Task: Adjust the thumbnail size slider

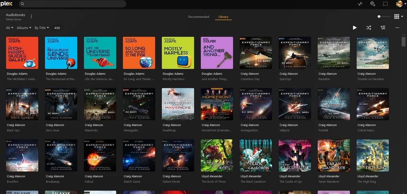Action: coord(379,17)
